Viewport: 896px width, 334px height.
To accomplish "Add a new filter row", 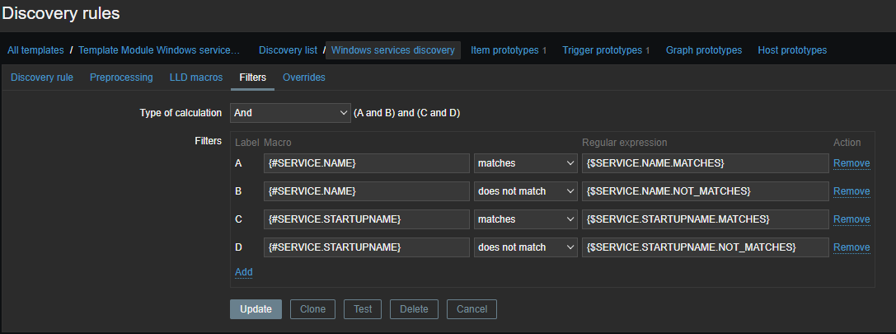I will [244, 272].
